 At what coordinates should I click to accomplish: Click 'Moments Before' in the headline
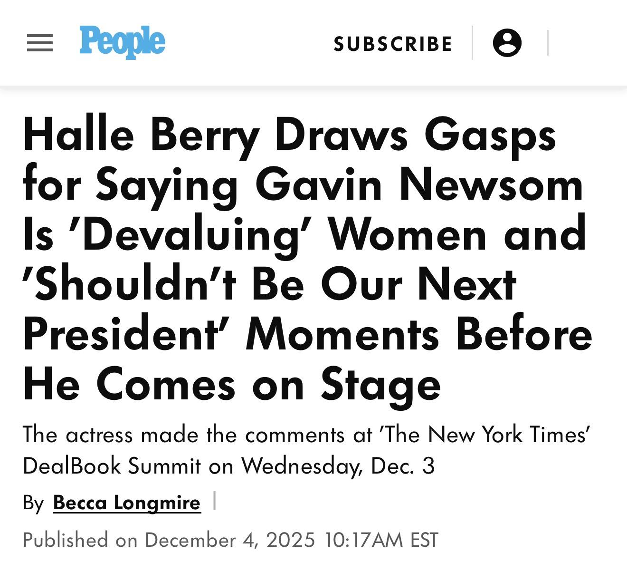coord(418,335)
